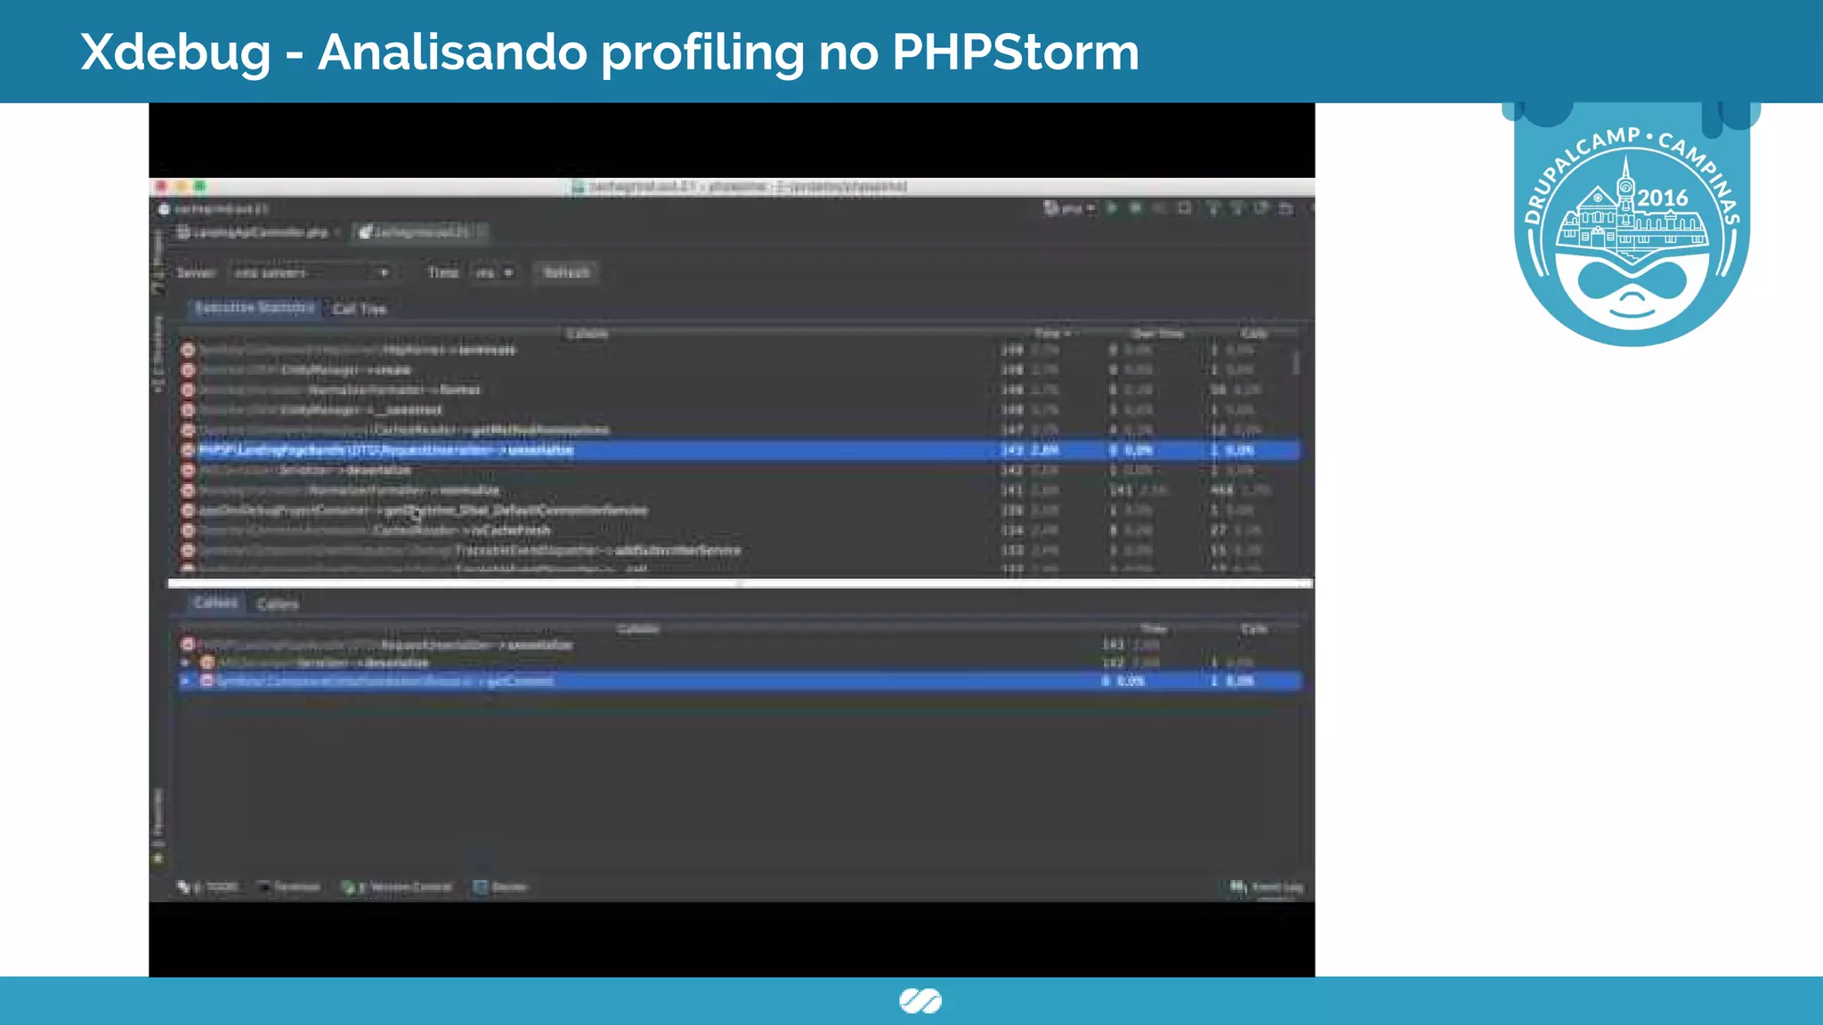Click the green Run icon in the toolbar

pos(1112,208)
